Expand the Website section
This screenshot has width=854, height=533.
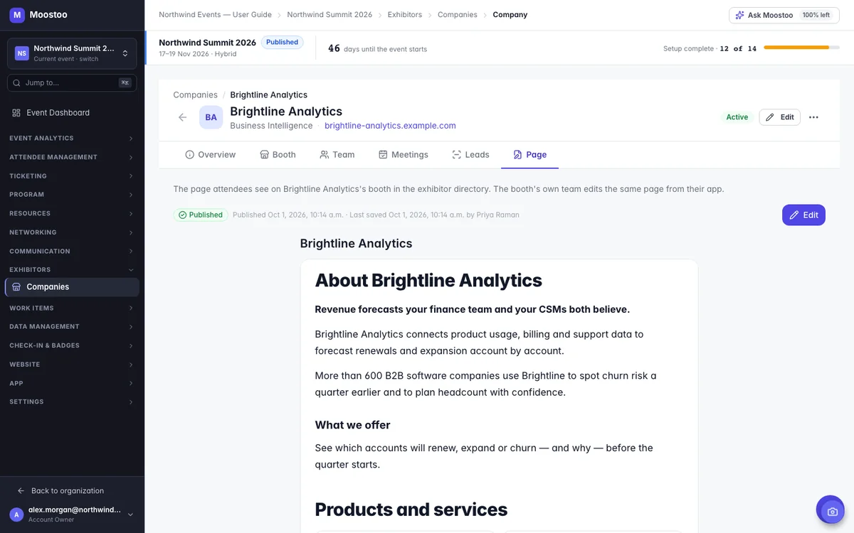coord(72,365)
